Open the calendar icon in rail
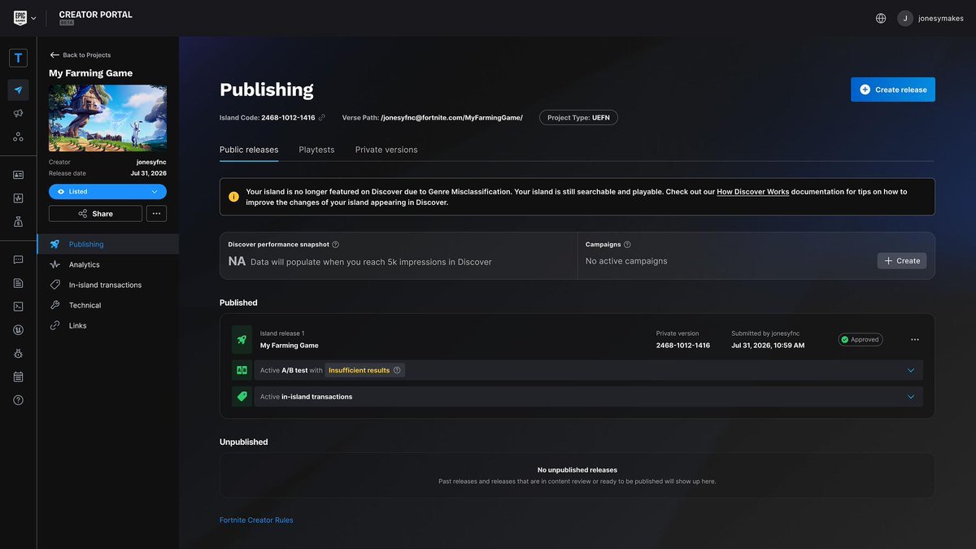The width and height of the screenshot is (976, 549). 18,377
